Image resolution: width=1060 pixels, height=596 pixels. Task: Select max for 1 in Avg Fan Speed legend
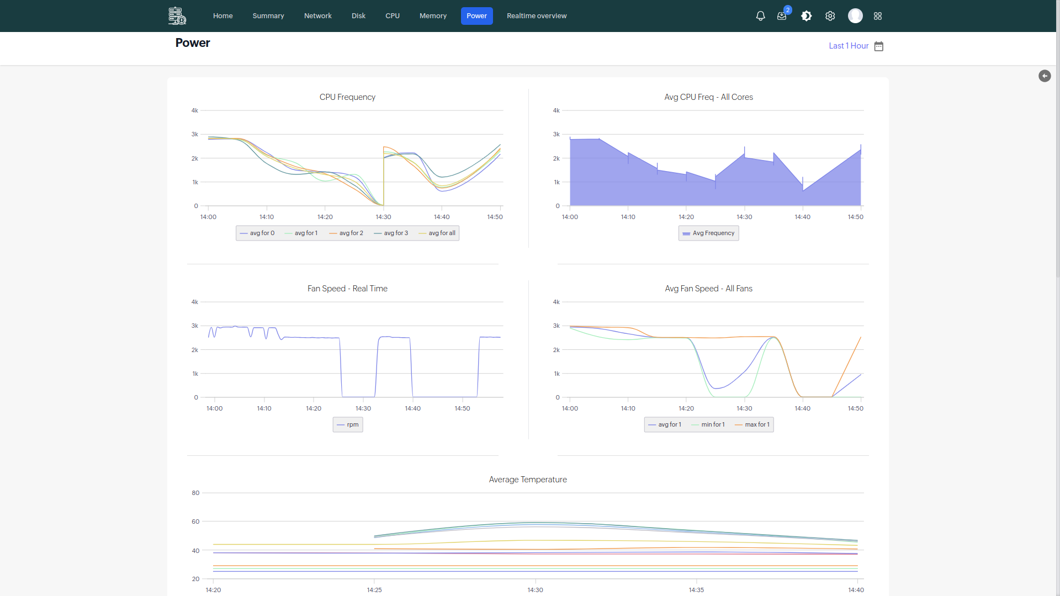tap(756, 424)
